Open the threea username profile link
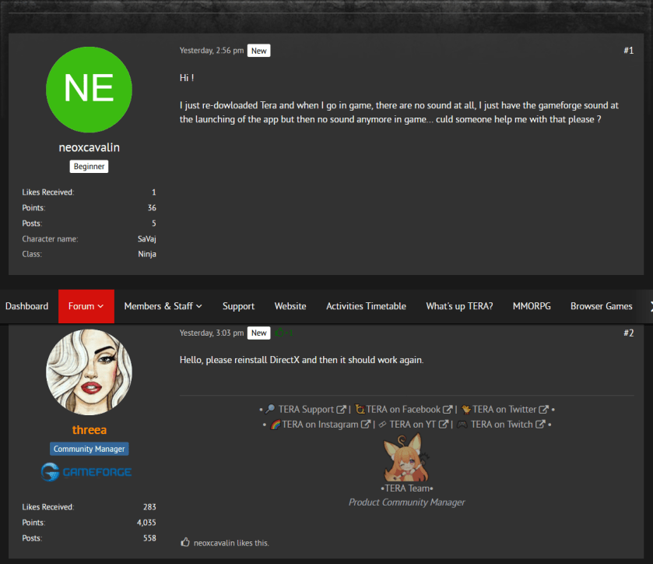 coord(90,430)
